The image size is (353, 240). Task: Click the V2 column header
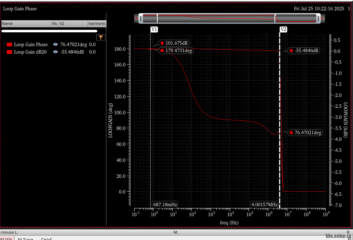(x=73, y=24)
